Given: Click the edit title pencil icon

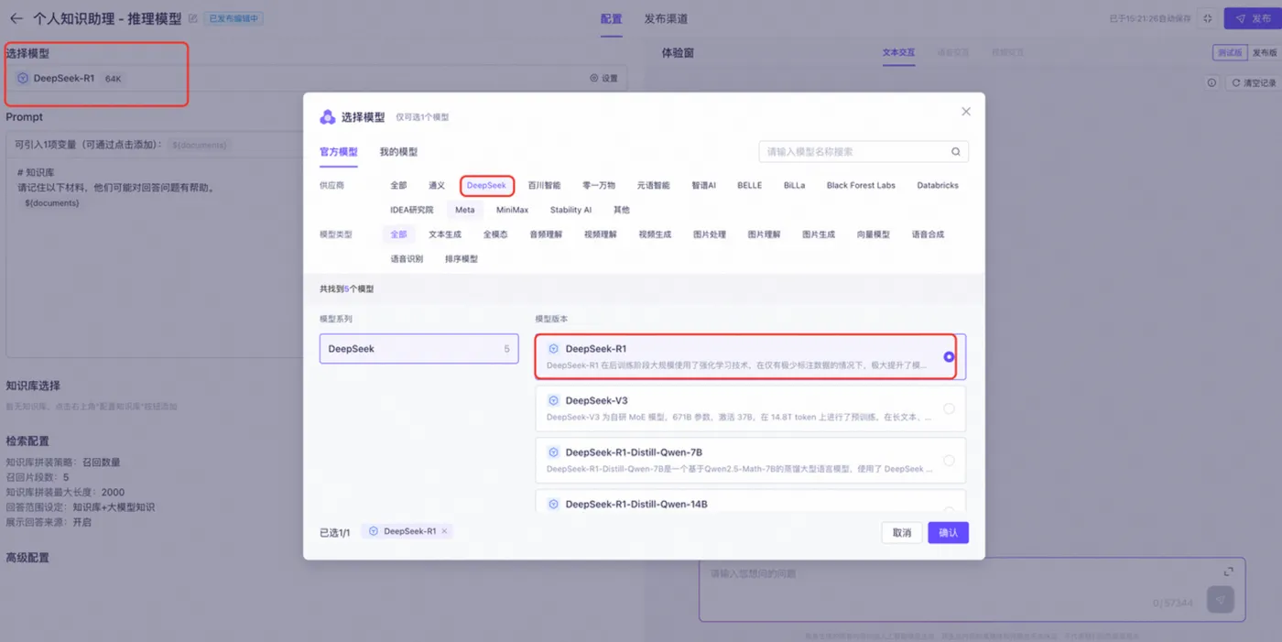Looking at the screenshot, I should coord(192,18).
